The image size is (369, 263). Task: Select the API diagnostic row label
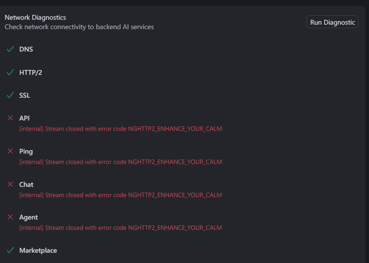24,118
